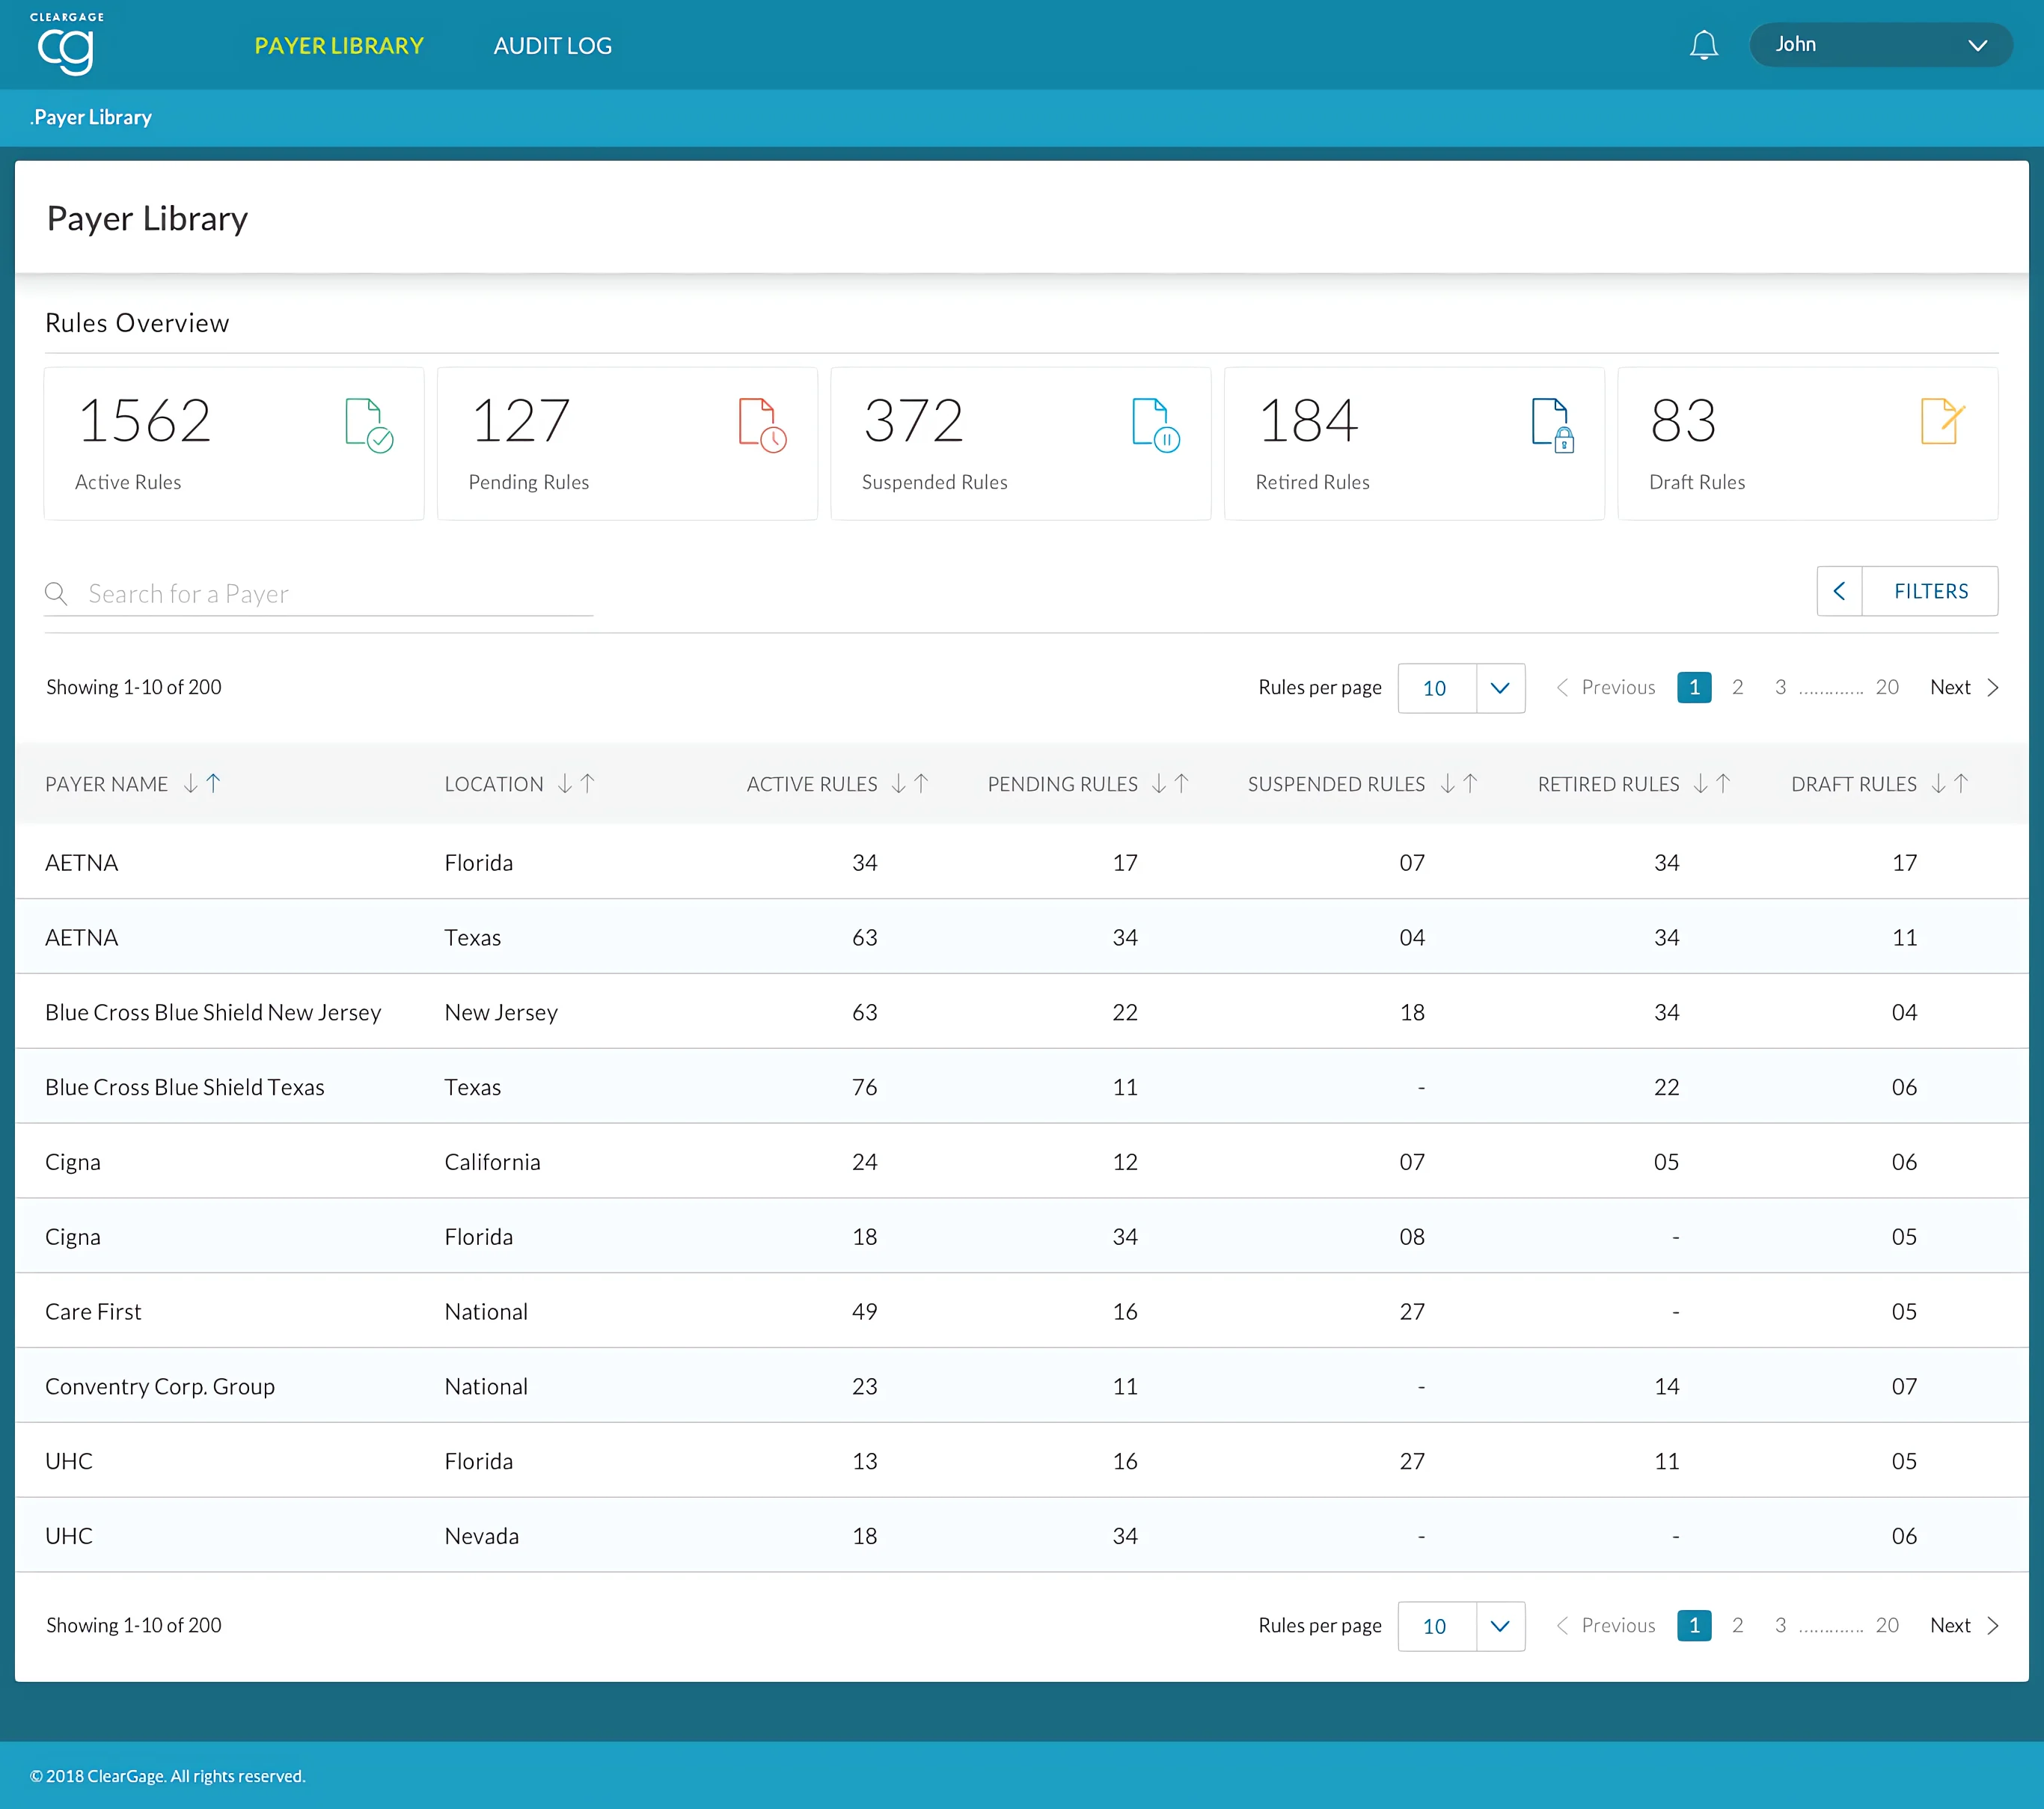The width and height of the screenshot is (2044, 1809).
Task: Click the Blue Cross Blue Shield Texas row
Action: [1022, 1087]
